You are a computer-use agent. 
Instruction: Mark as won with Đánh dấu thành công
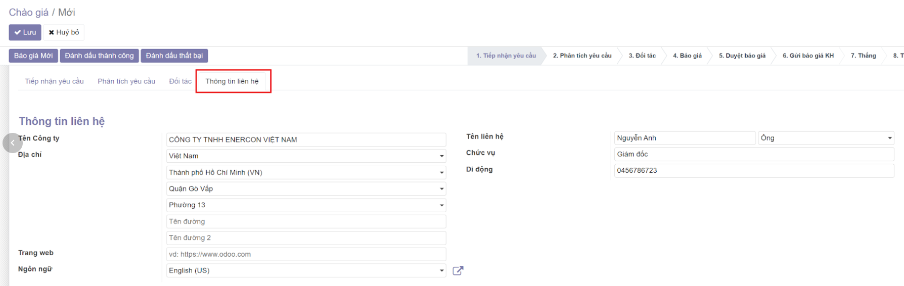99,56
